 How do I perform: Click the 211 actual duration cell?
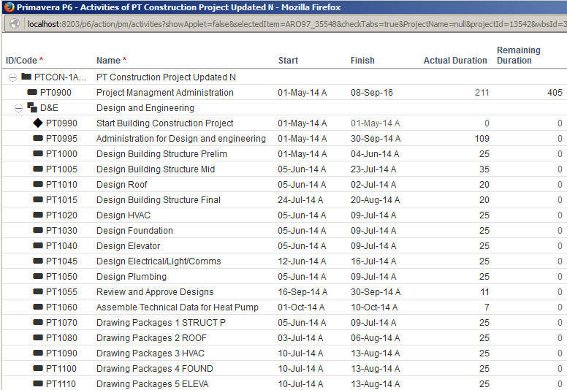click(482, 93)
